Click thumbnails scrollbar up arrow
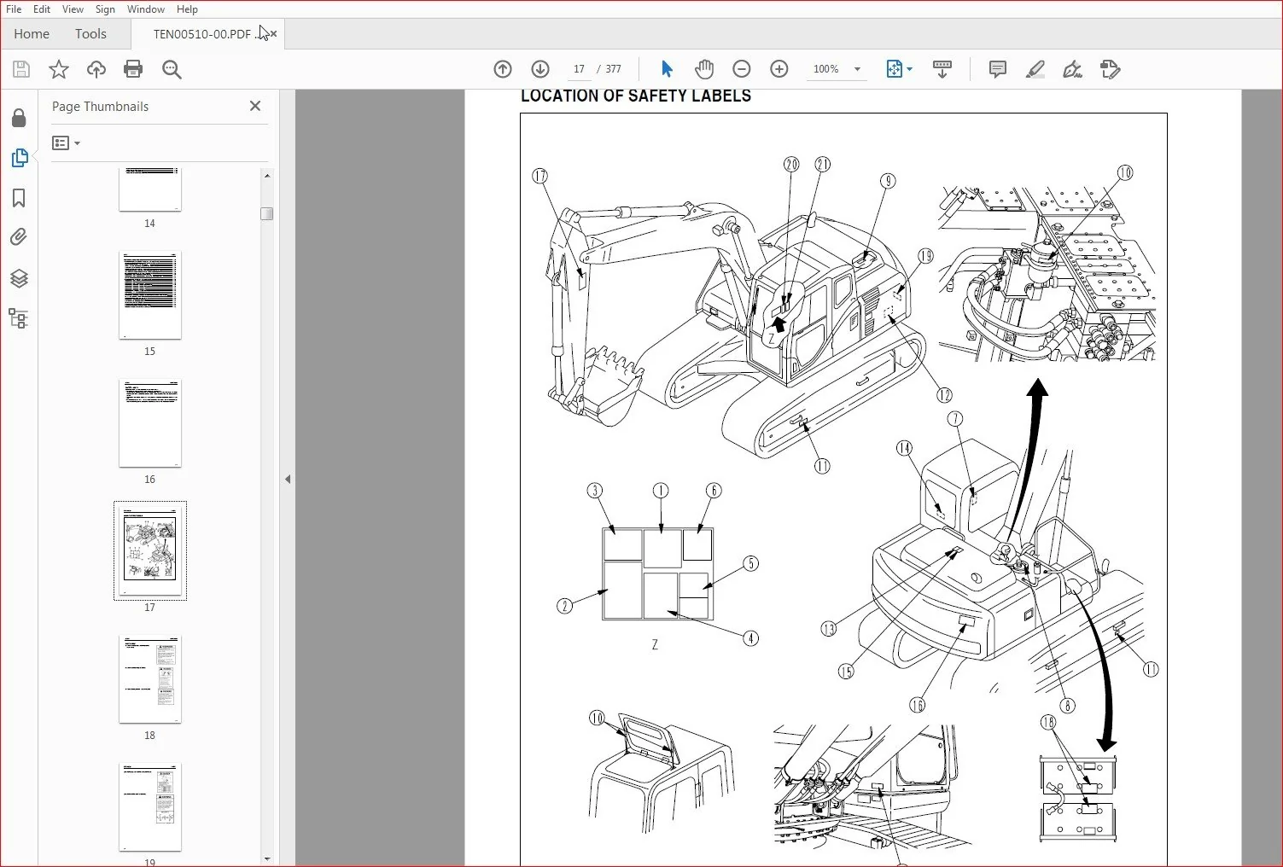 pyautogui.click(x=267, y=175)
